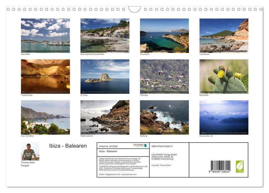View the Flamingos photo
Image resolution: width=269 pixels, height=193 pixels.
tap(165, 76)
